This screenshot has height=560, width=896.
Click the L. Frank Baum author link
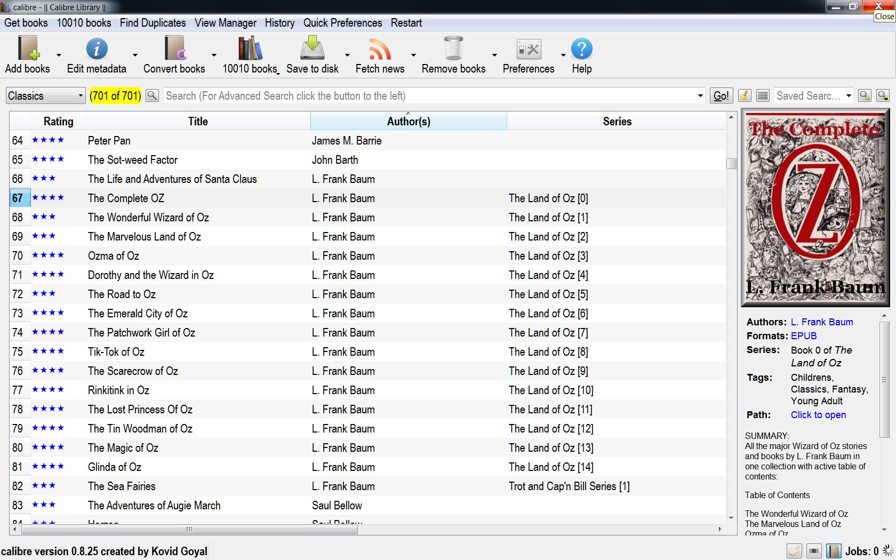822,322
